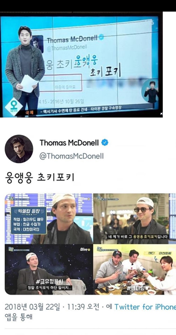Image resolution: width=176 pixels, height=335 pixels.
Task: Open the @ThomasMcDonell handle link
Action: 71,156
